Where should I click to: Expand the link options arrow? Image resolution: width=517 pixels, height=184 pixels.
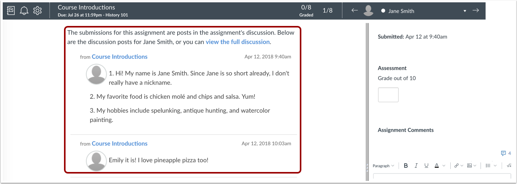point(462,166)
